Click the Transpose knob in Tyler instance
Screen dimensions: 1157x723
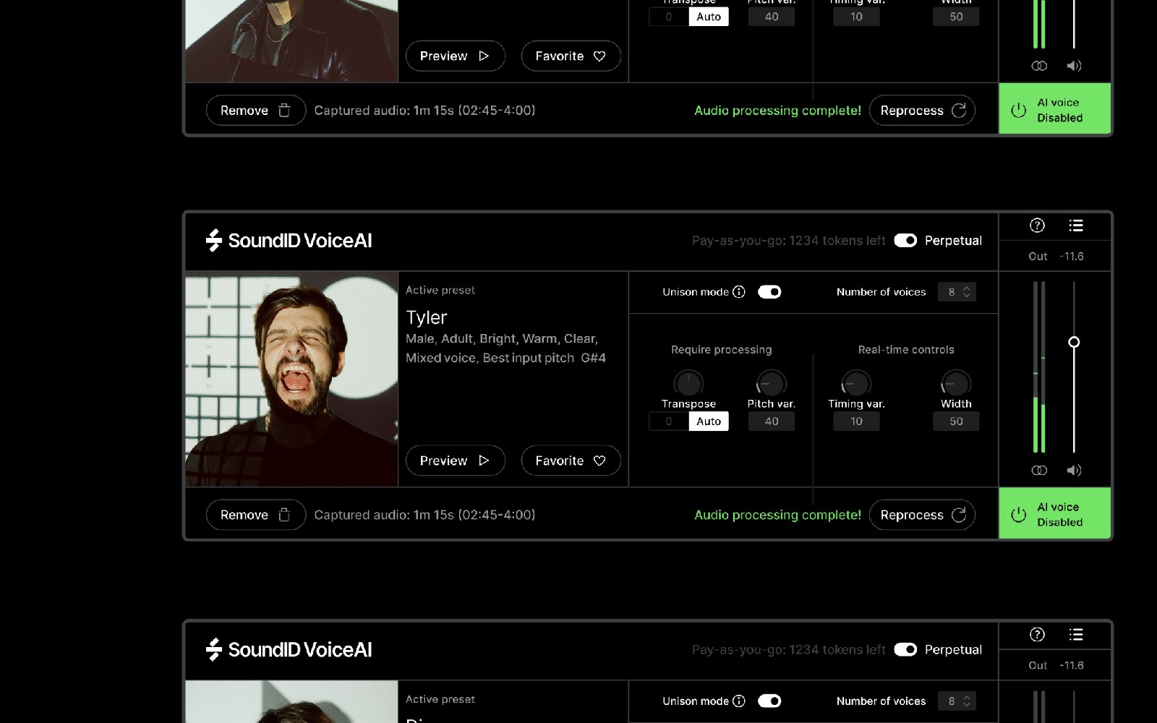688,383
